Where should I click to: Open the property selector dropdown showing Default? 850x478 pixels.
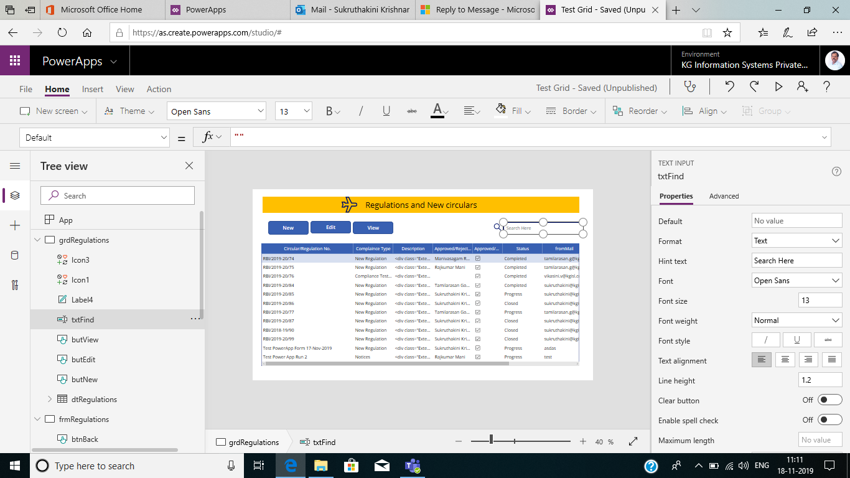pos(95,138)
